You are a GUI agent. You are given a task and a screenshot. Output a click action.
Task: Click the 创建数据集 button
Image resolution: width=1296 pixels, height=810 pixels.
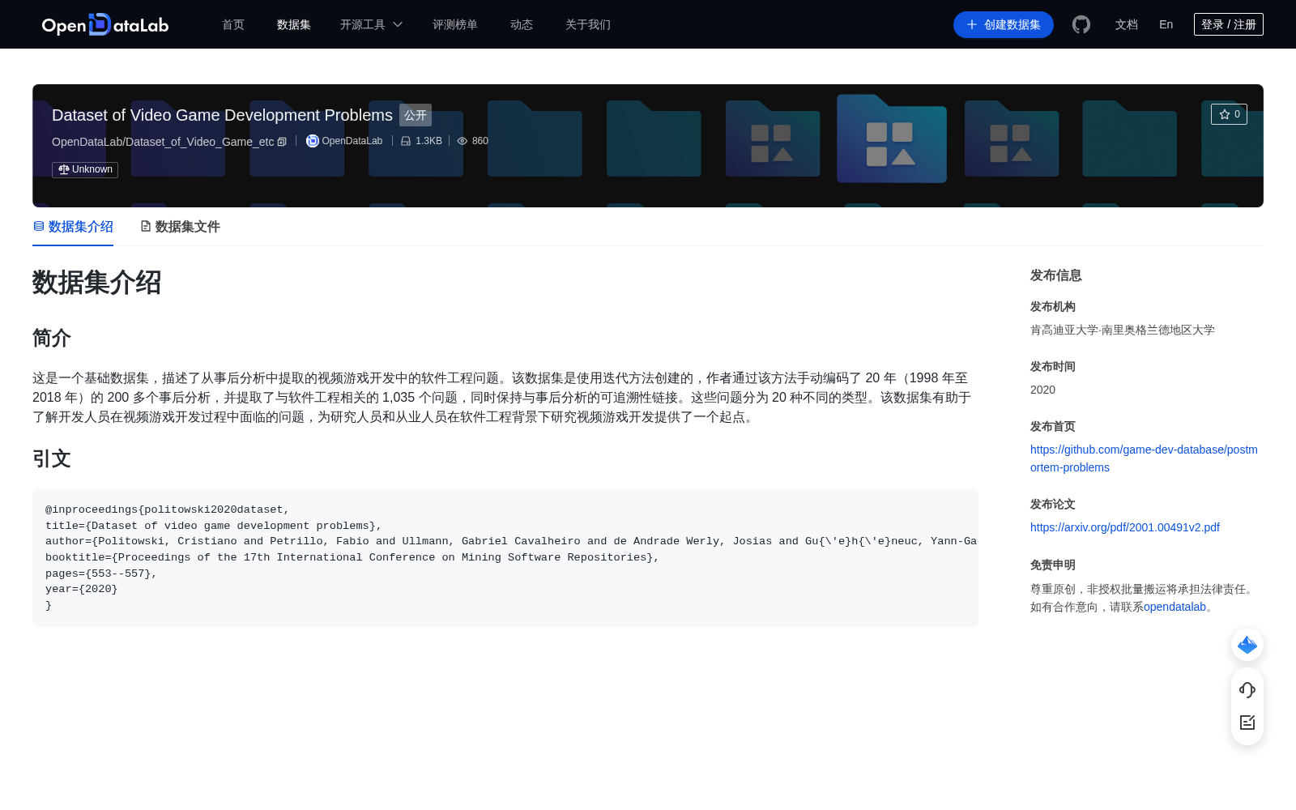1004,24
